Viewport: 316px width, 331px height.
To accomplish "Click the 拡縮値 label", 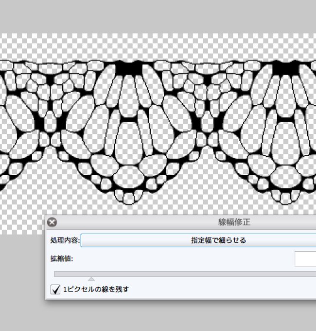I will coord(62,258).
